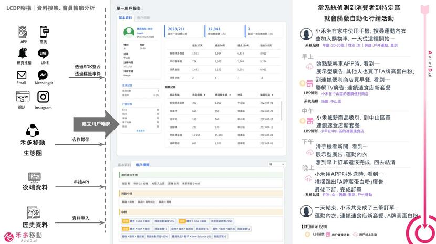Image resolution: width=436 pixels, height=244 pixels.
Task: Click the Messenger icon
Action: point(44,75)
